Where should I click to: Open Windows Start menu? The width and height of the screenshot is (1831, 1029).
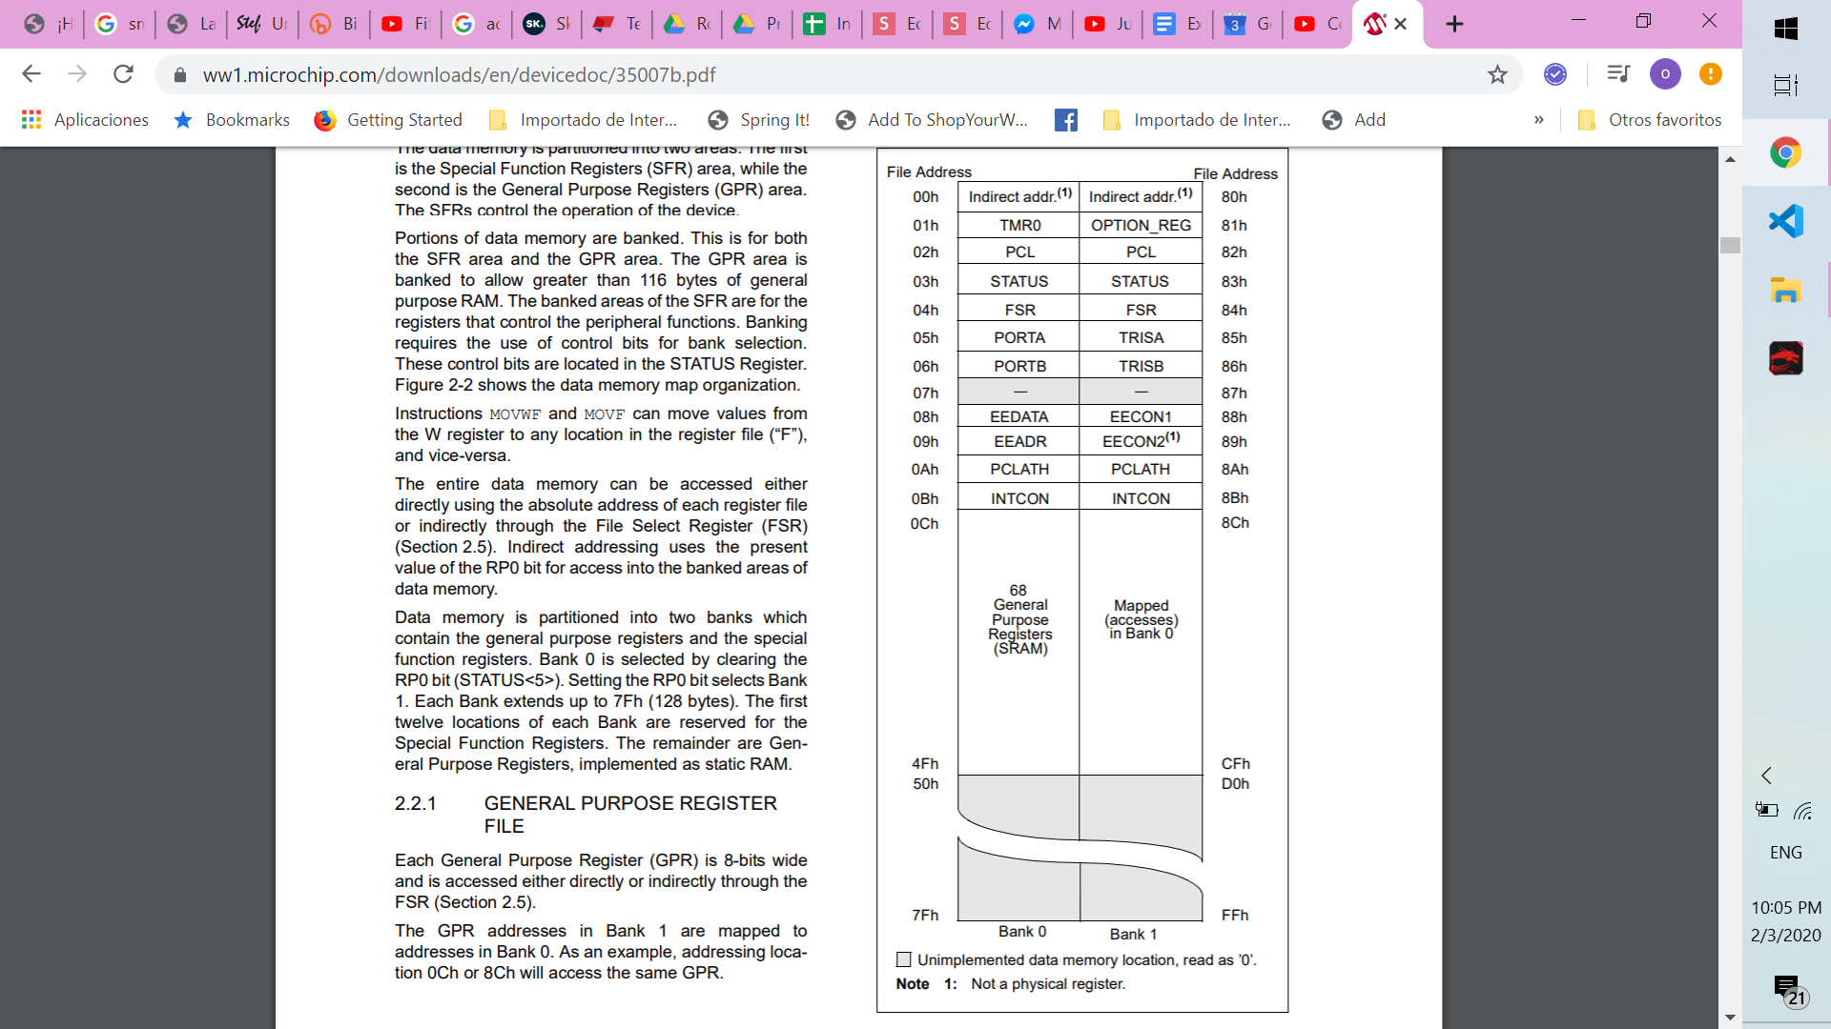click(x=1785, y=29)
